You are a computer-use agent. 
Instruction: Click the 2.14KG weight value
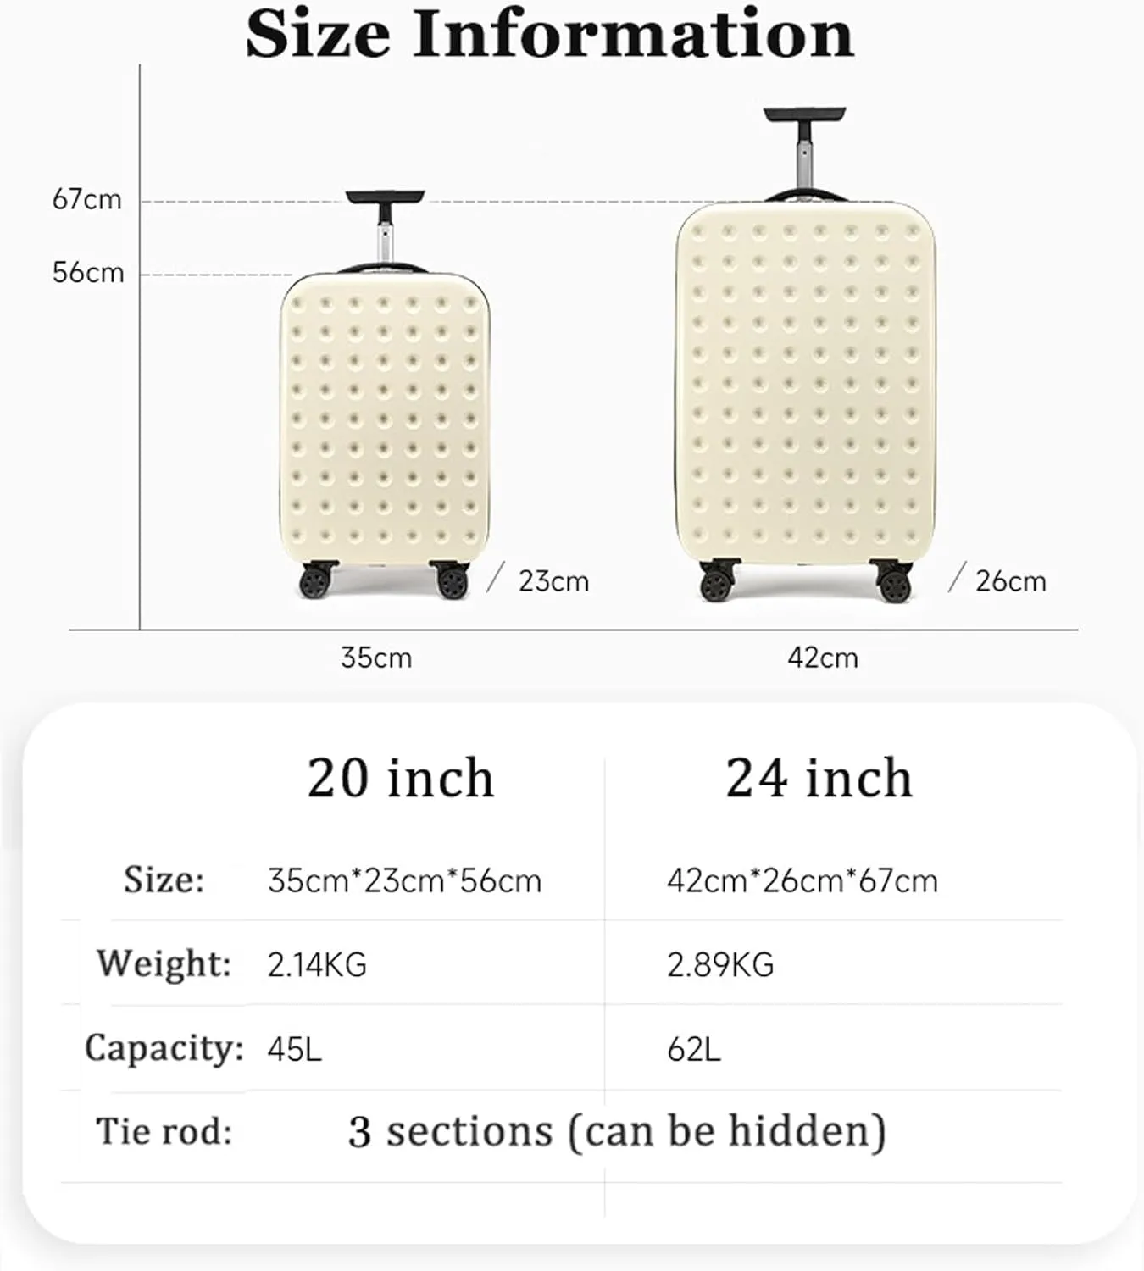pos(317,964)
